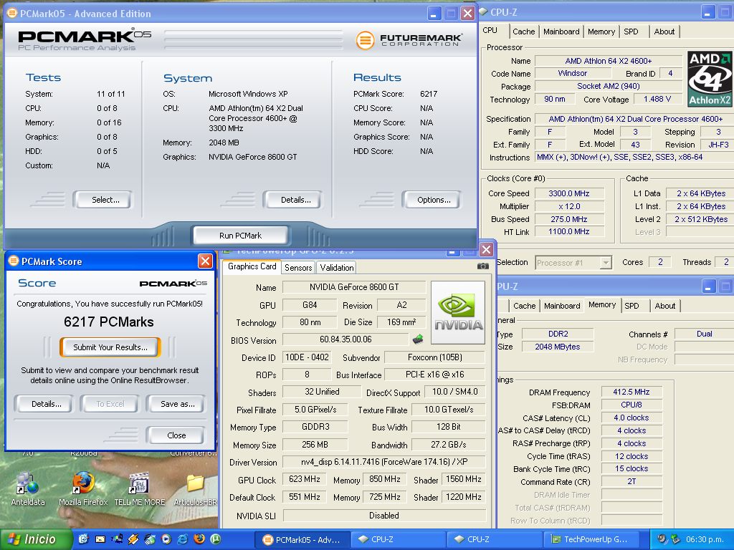Select the TELL ME MORE desktop shortcut
The image size is (734, 550).
(140, 489)
